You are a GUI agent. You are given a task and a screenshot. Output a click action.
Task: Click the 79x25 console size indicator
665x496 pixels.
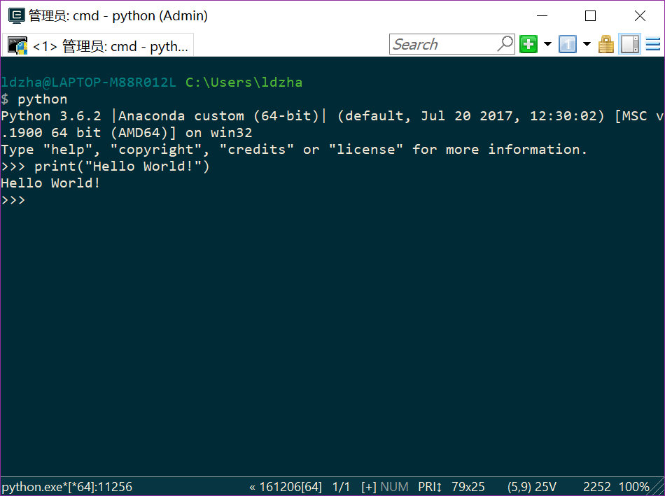pyautogui.click(x=468, y=486)
